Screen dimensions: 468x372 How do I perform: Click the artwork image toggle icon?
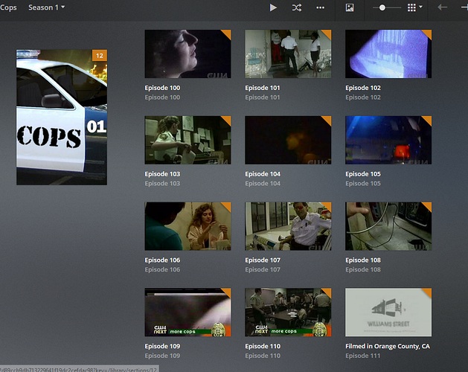coord(350,7)
